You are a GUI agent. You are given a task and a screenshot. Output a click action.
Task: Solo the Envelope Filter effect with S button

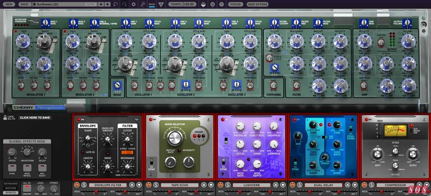click(84, 185)
